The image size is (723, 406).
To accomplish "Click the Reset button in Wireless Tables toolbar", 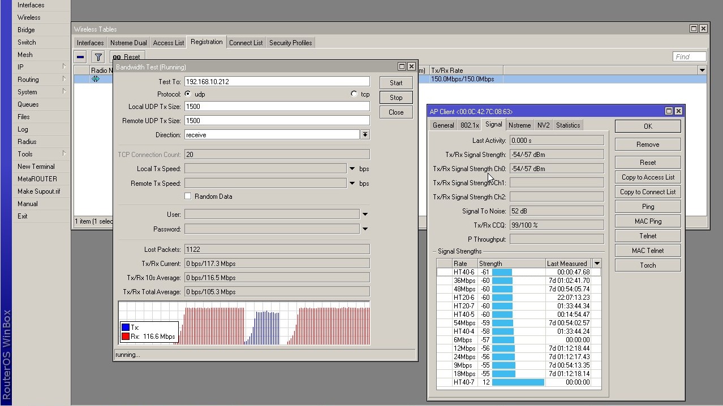I will [126, 57].
